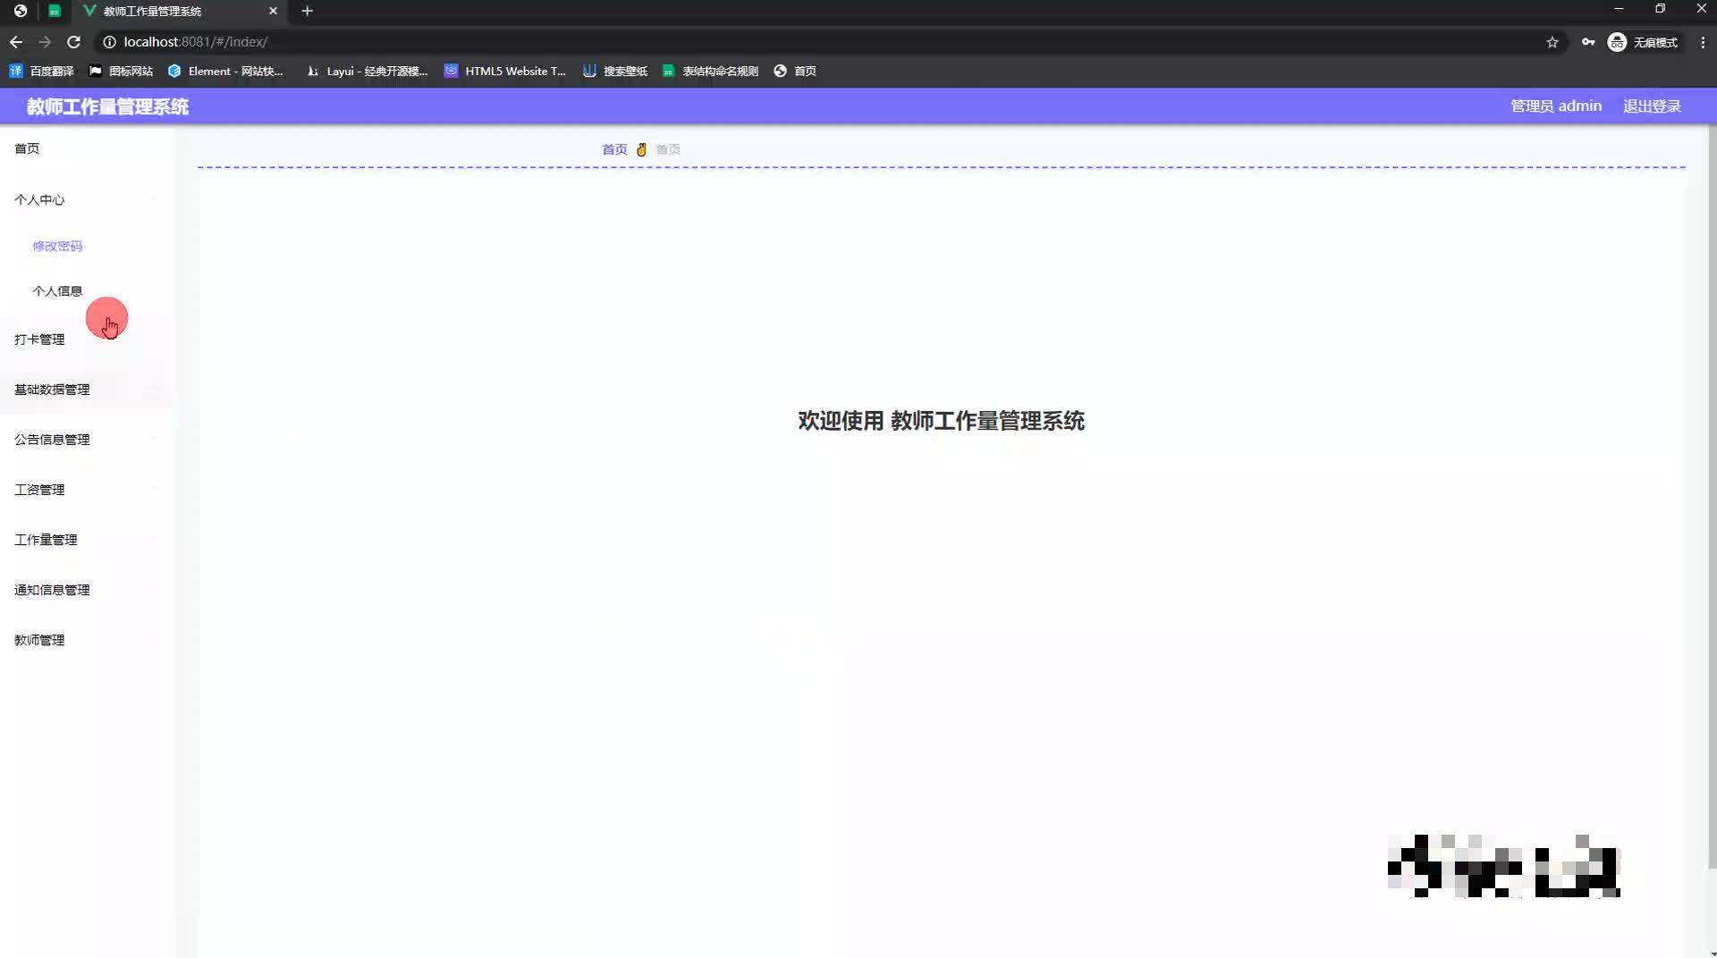1717x958 pixels.
Task: Click the breadcrumb separator hand icon
Action: pos(641,149)
